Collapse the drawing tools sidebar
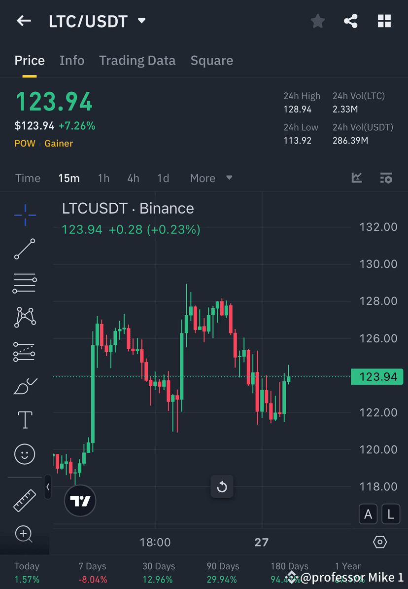408x589 pixels. coord(48,487)
